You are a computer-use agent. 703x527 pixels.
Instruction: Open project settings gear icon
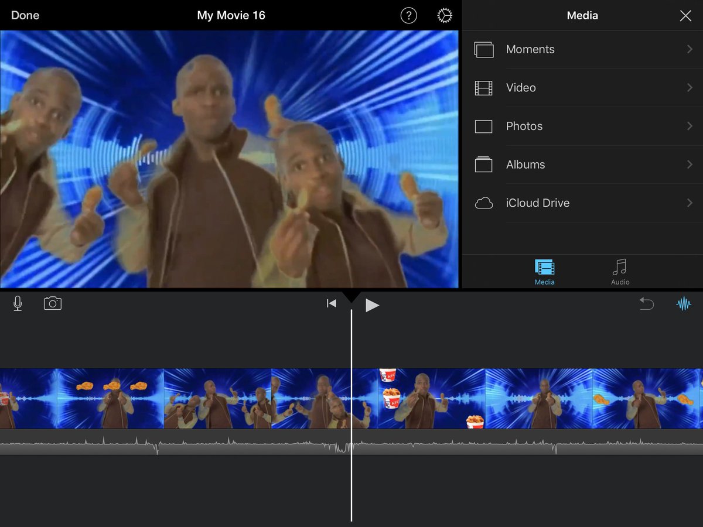(x=445, y=16)
